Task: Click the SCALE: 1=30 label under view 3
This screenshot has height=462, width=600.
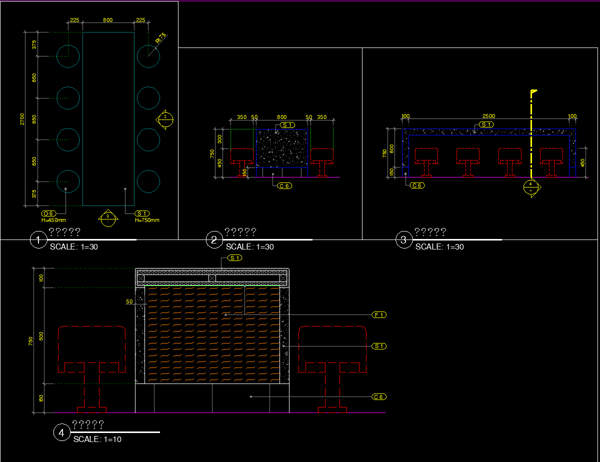Action: tap(439, 247)
